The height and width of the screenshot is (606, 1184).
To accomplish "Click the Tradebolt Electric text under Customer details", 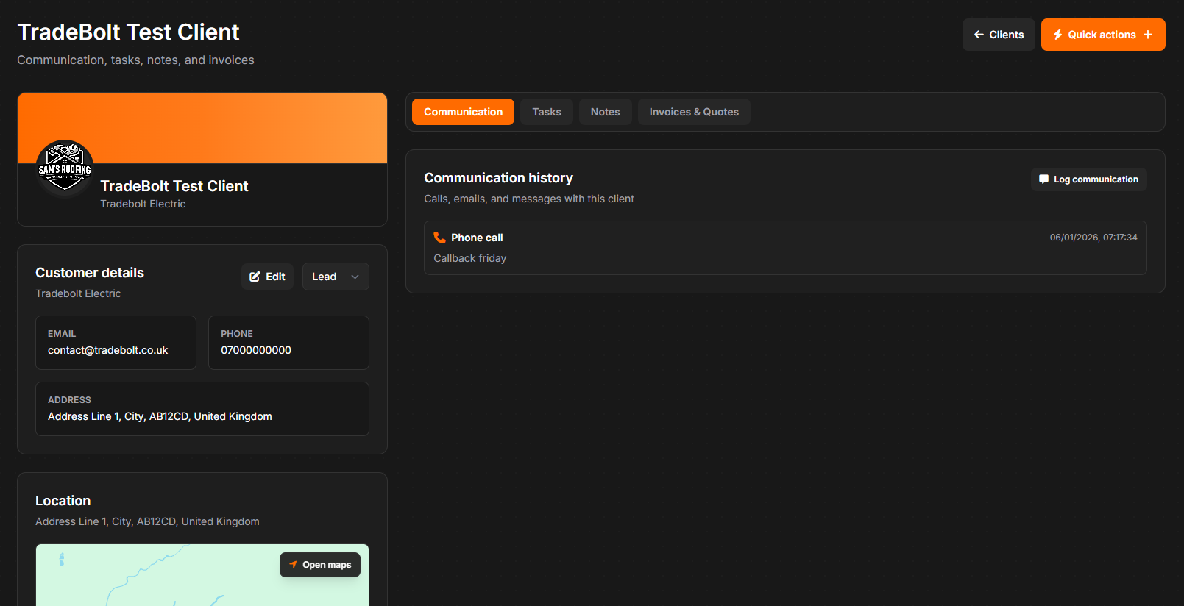I will click(78, 293).
